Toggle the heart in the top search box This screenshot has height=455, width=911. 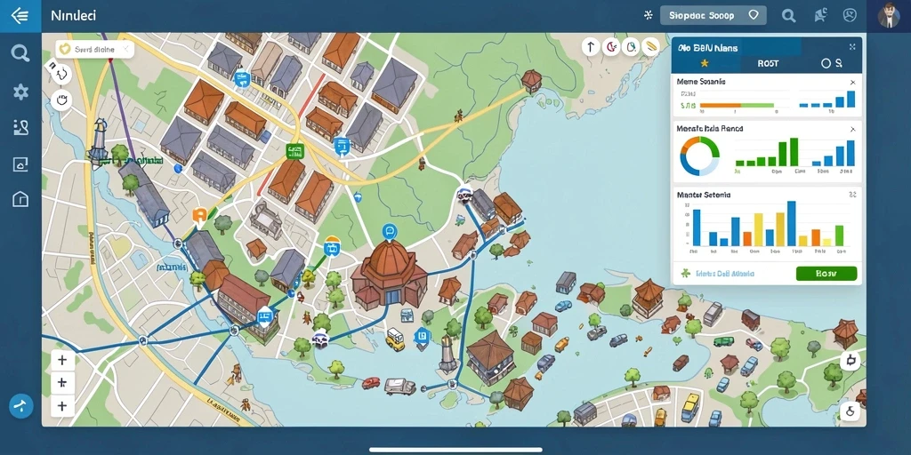pos(753,15)
